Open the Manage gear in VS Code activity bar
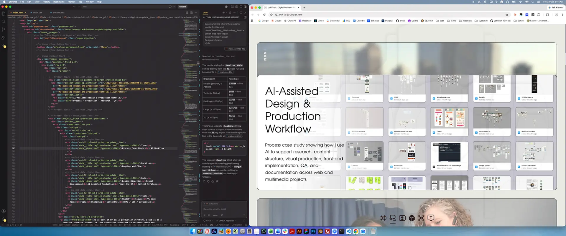The height and width of the screenshot is (236, 566). (x=4, y=220)
